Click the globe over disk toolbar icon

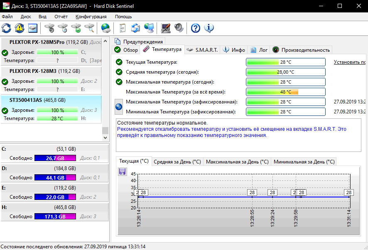105,28
